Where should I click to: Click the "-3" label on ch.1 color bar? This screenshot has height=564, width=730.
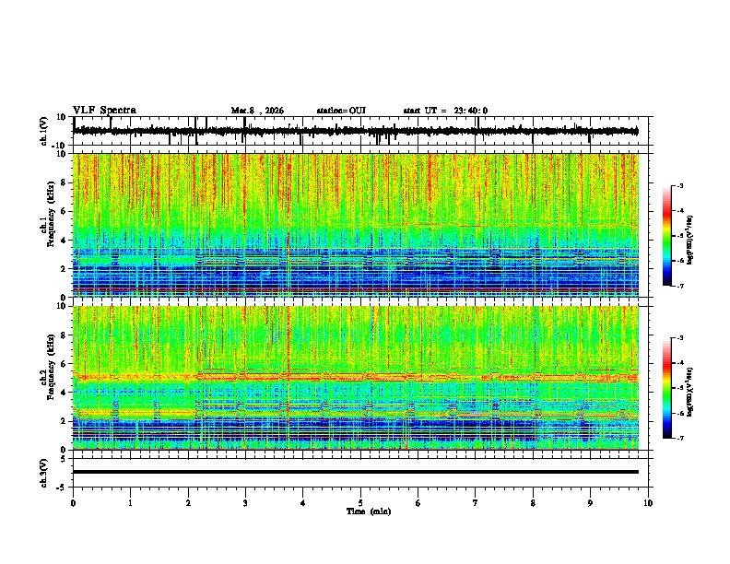point(679,185)
